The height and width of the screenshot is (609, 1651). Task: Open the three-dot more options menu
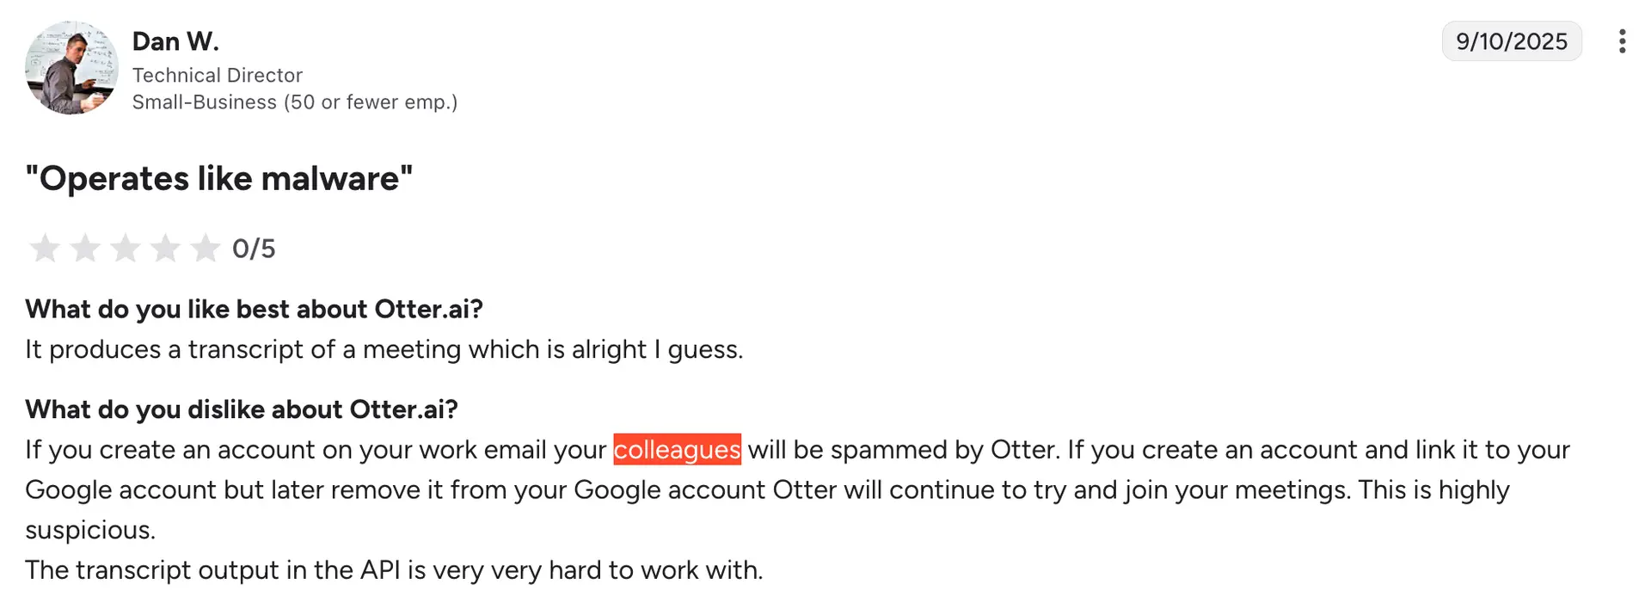[1622, 41]
